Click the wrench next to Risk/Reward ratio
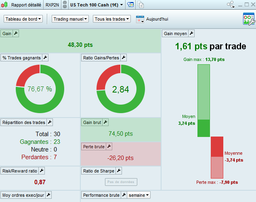This screenshot has height=202, width=256. click(x=42, y=171)
